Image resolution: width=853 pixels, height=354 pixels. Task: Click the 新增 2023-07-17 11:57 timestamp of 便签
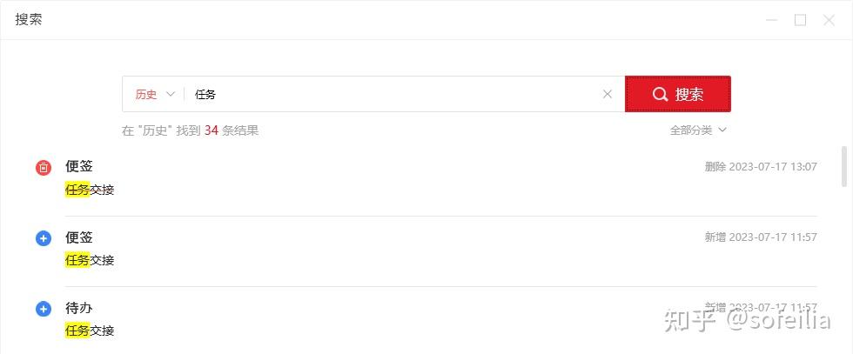[761, 237]
